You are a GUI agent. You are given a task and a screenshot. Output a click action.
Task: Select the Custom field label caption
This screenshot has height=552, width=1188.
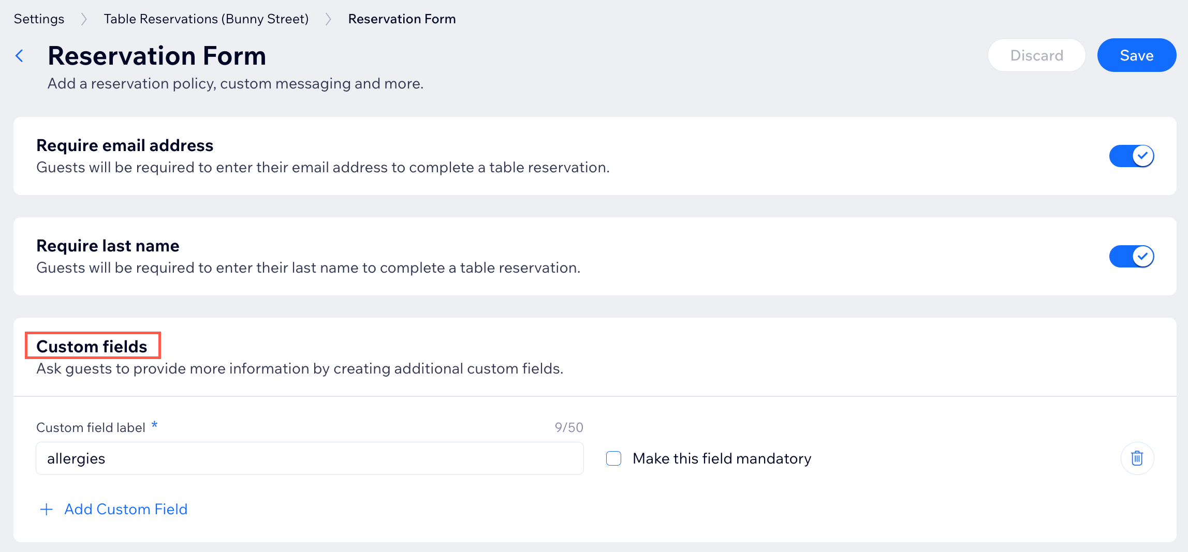[x=91, y=427]
